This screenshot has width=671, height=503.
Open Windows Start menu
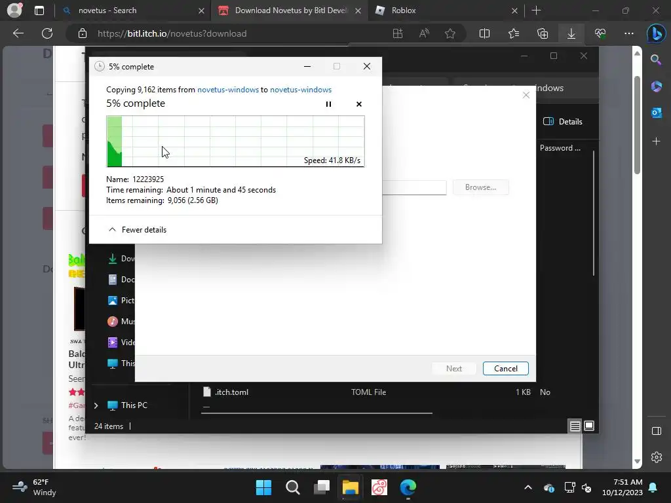pos(263,487)
